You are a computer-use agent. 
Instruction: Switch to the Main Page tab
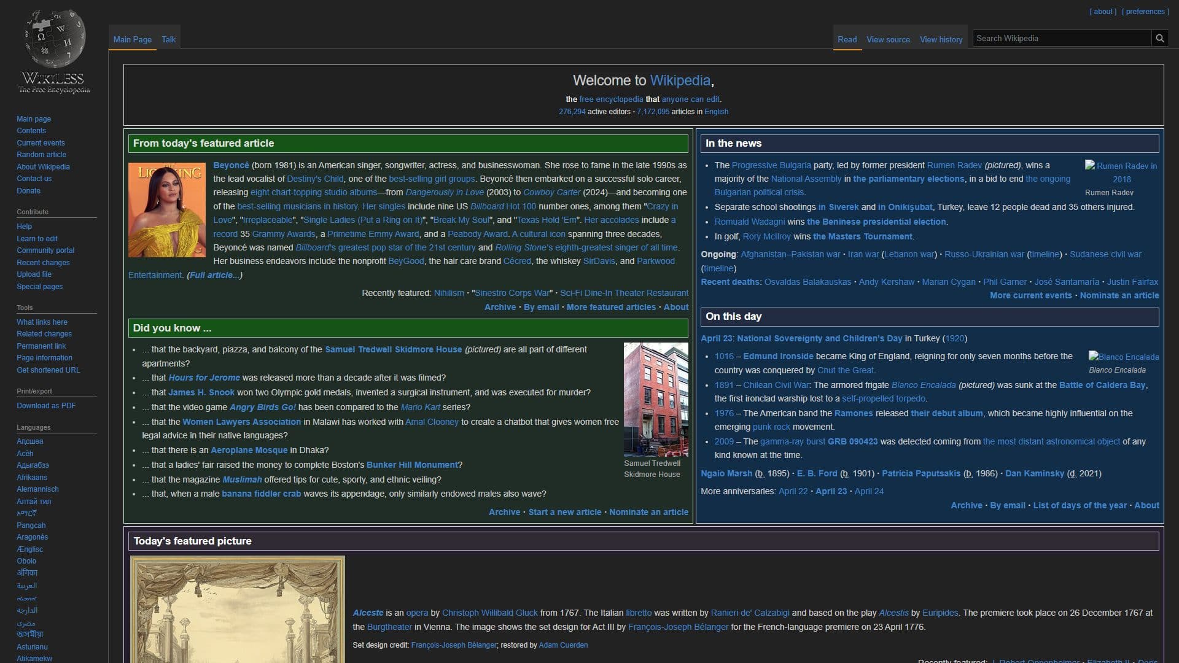[133, 39]
